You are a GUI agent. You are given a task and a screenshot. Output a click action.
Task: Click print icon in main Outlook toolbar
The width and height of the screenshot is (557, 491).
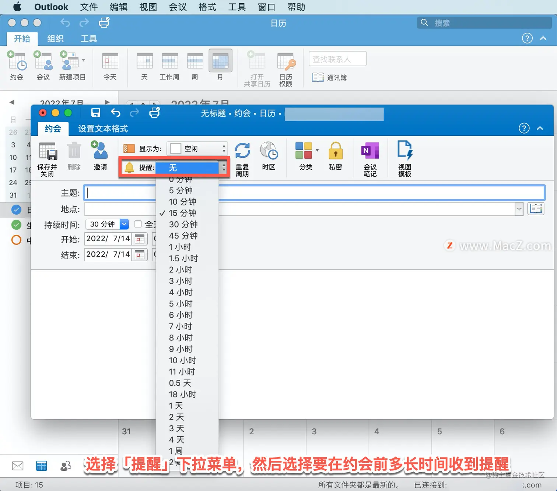click(104, 23)
